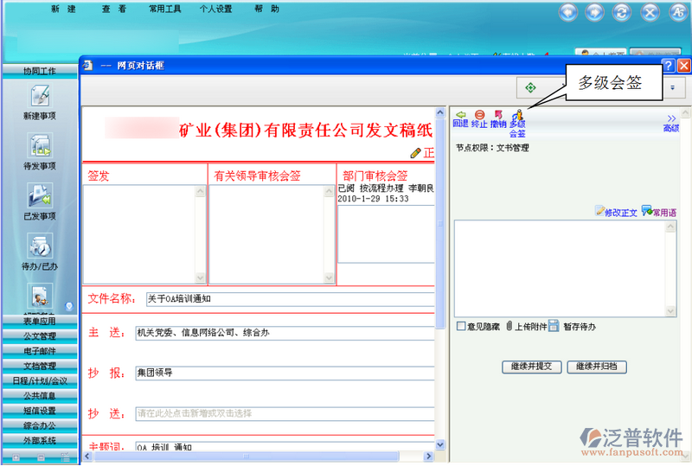Open 新建事项 in the sidebar
The height and width of the screenshot is (466, 692).
click(x=40, y=102)
